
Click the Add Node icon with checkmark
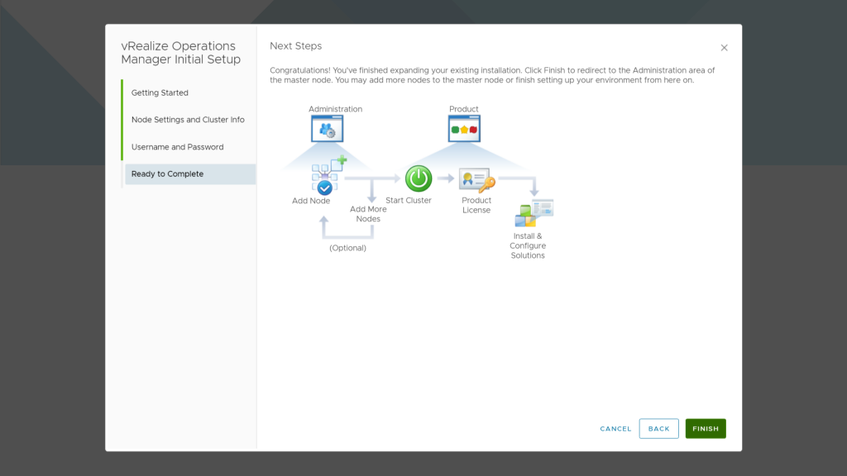tap(328, 175)
